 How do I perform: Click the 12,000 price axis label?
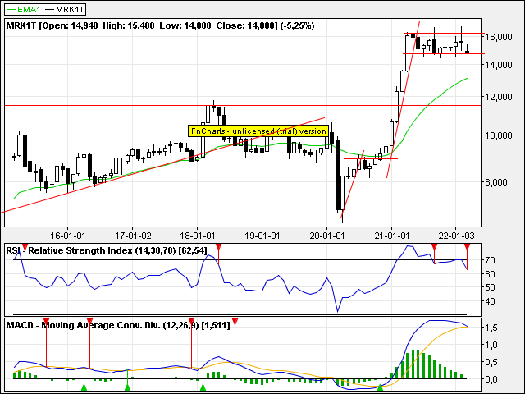point(499,97)
